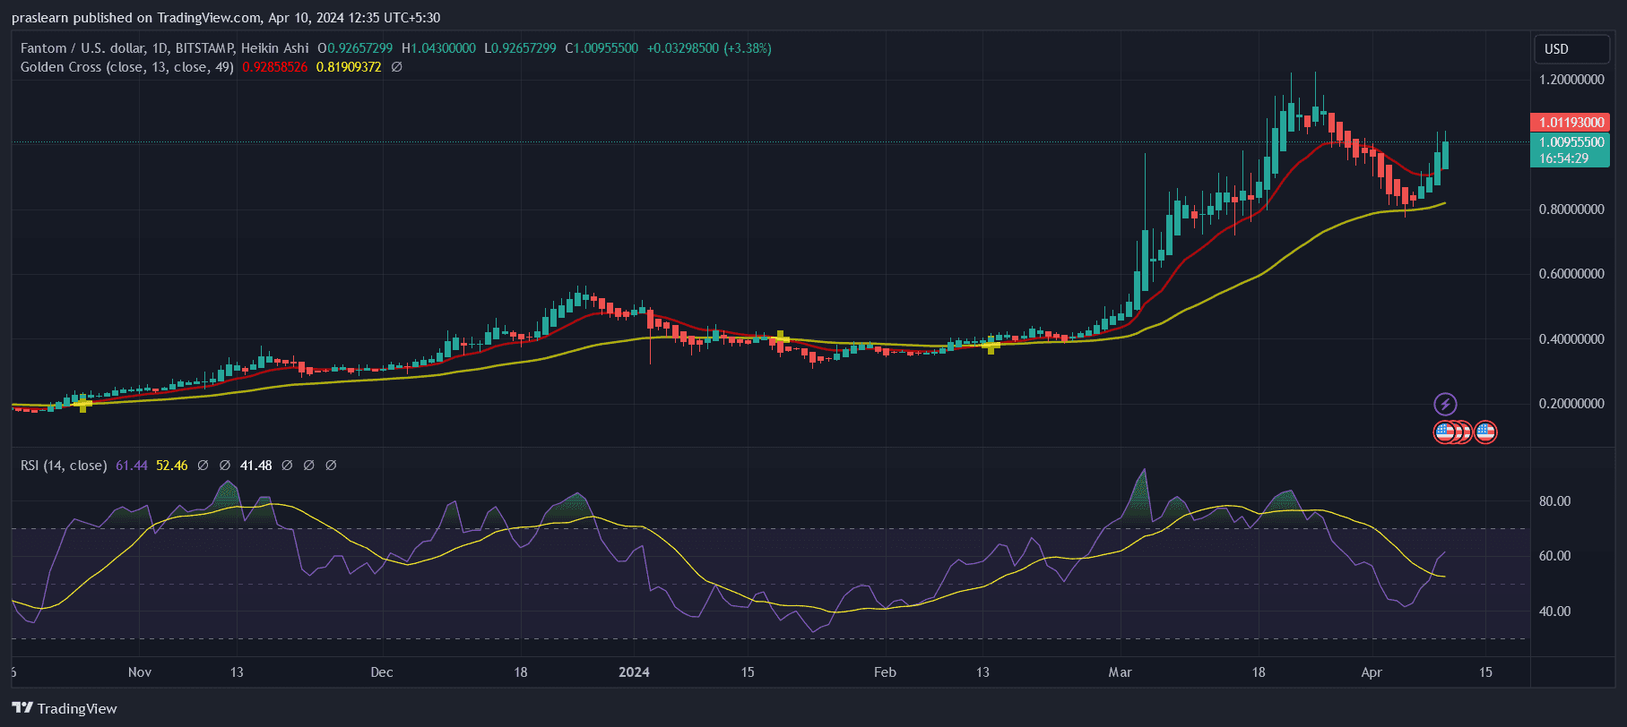Click the 1.20000000 price axis label
This screenshot has width=1627, height=727.
click(1571, 80)
